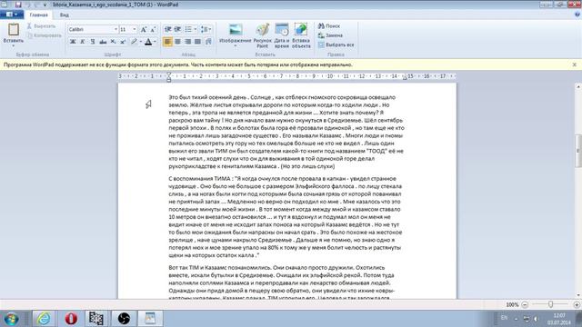The height and width of the screenshot is (327, 582).
Task: Click the vertical scrollbar thumb
Action: click(578, 151)
